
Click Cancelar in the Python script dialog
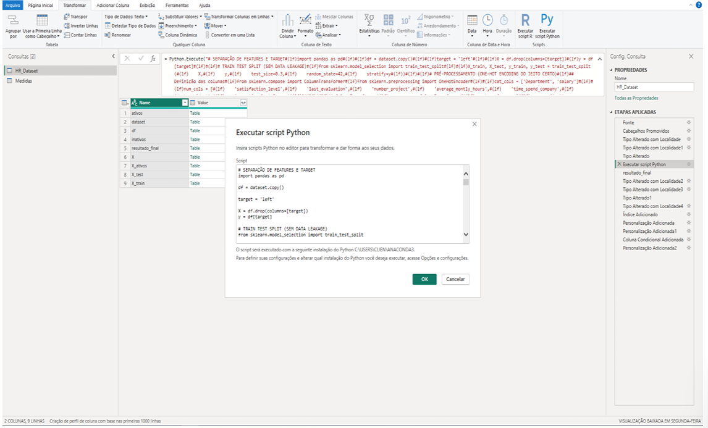(x=455, y=279)
